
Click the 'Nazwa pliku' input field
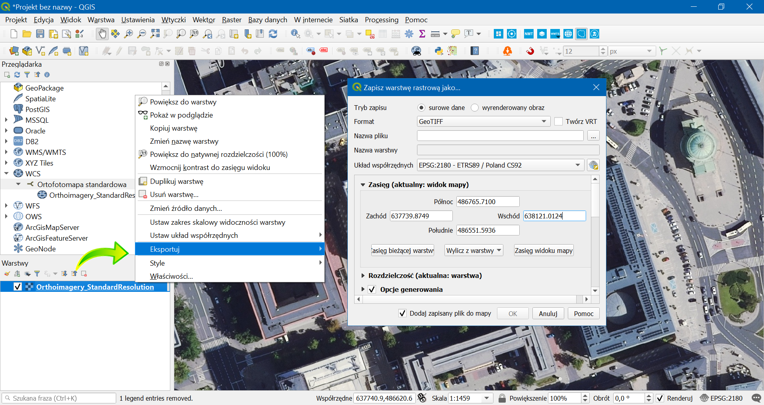(500, 136)
